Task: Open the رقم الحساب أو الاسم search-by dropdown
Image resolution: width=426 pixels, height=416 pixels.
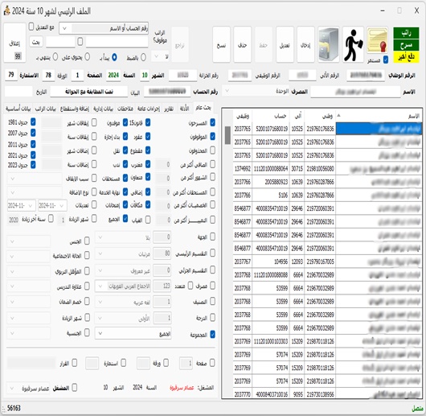Action: tap(104, 28)
